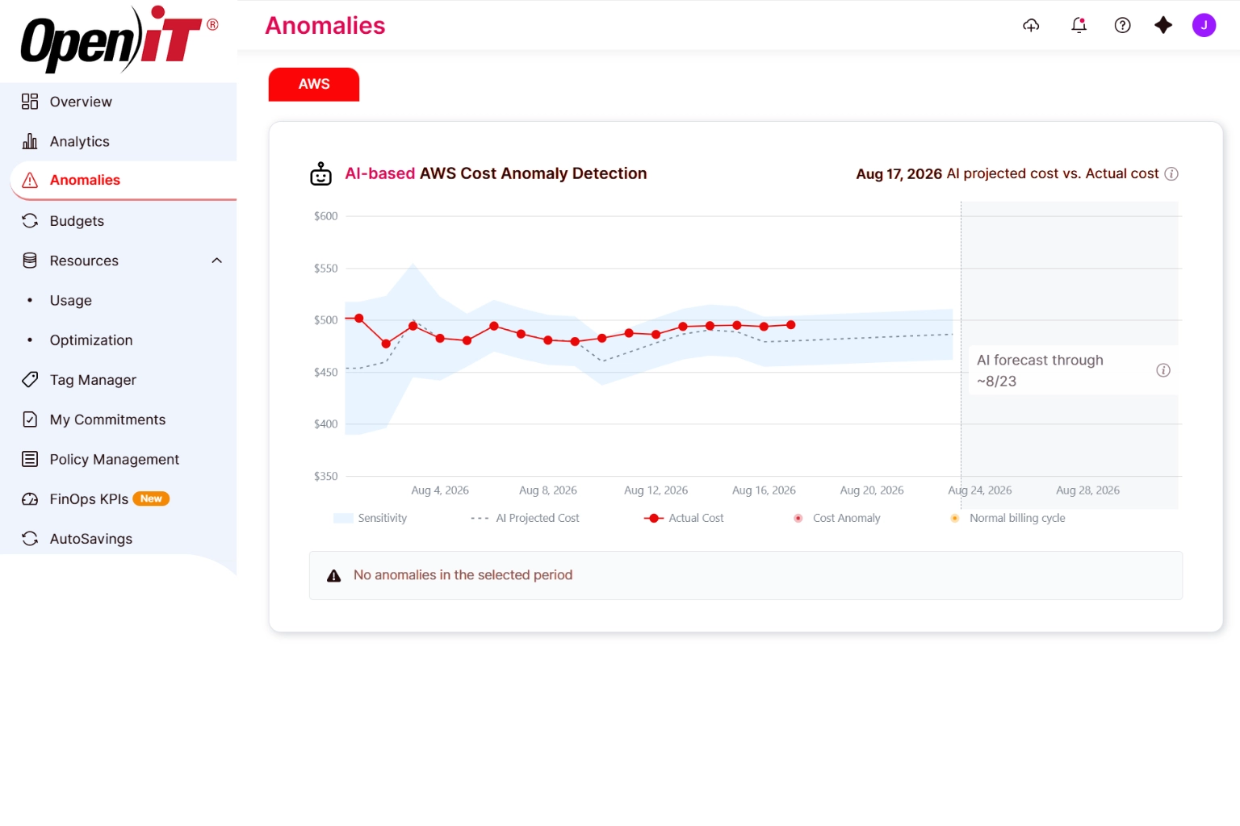Click the 'Aug 17, 2026' date text

click(x=899, y=173)
